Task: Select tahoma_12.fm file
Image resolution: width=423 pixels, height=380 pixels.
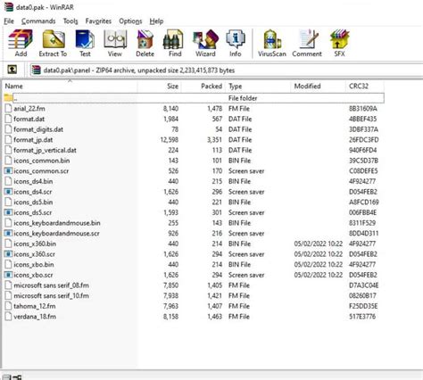Action: (x=35, y=306)
